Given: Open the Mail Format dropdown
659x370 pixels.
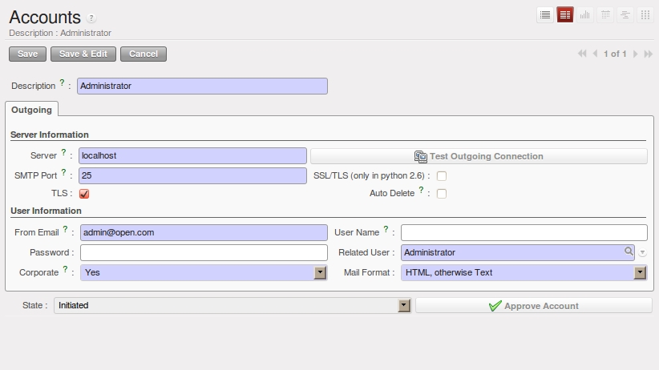Looking at the screenshot, I should (640, 272).
